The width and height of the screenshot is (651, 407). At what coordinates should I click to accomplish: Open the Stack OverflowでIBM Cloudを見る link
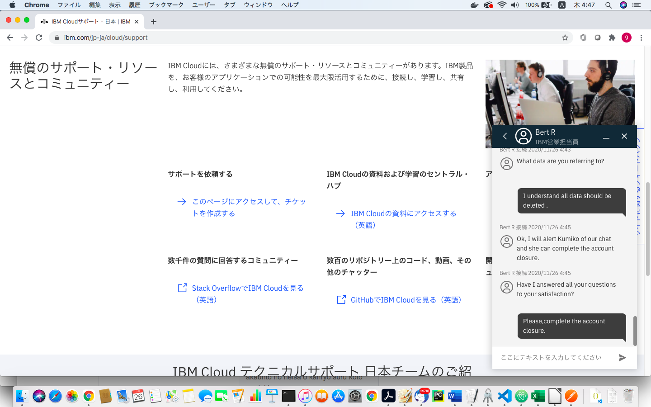[247, 288]
